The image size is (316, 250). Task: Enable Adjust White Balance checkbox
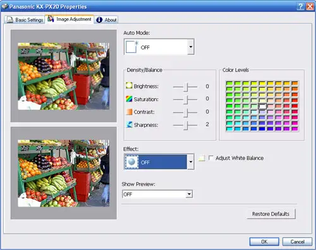210,158
